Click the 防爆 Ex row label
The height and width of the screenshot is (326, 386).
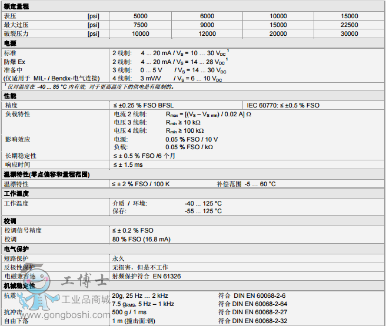click(x=15, y=61)
